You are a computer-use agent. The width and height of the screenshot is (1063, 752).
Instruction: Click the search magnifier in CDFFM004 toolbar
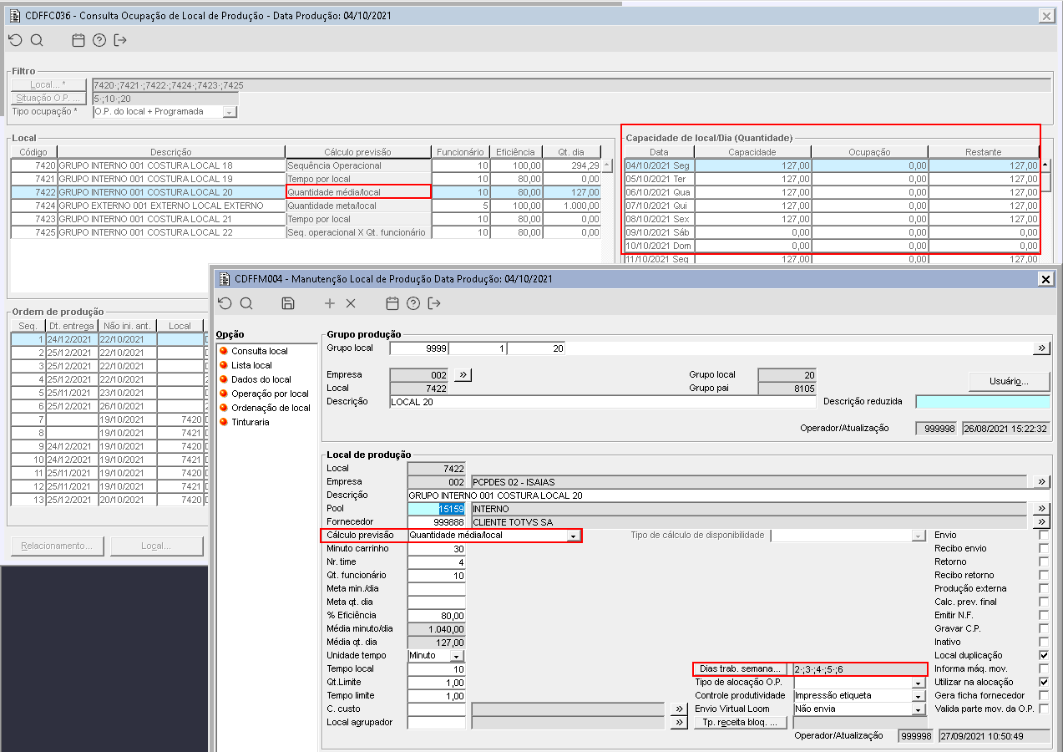pyautogui.click(x=246, y=303)
